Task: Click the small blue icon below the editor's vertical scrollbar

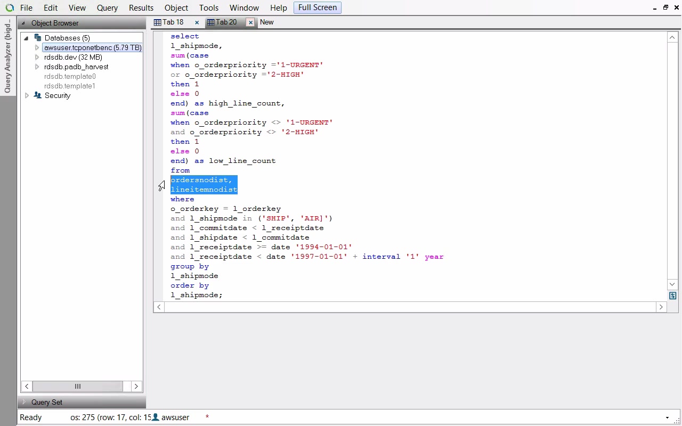Action: pos(672,296)
